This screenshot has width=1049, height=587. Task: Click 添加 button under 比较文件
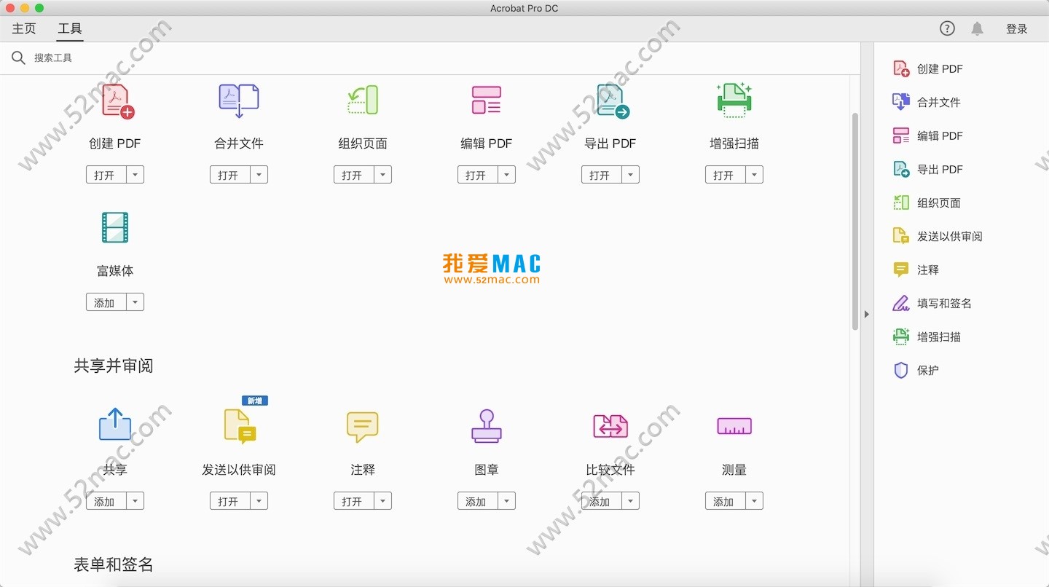point(602,501)
